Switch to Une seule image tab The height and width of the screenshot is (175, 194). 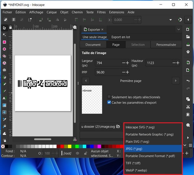[95, 37]
